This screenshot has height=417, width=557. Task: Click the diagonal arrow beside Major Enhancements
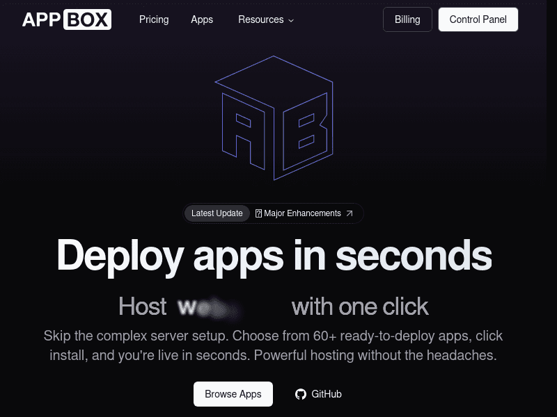point(349,213)
